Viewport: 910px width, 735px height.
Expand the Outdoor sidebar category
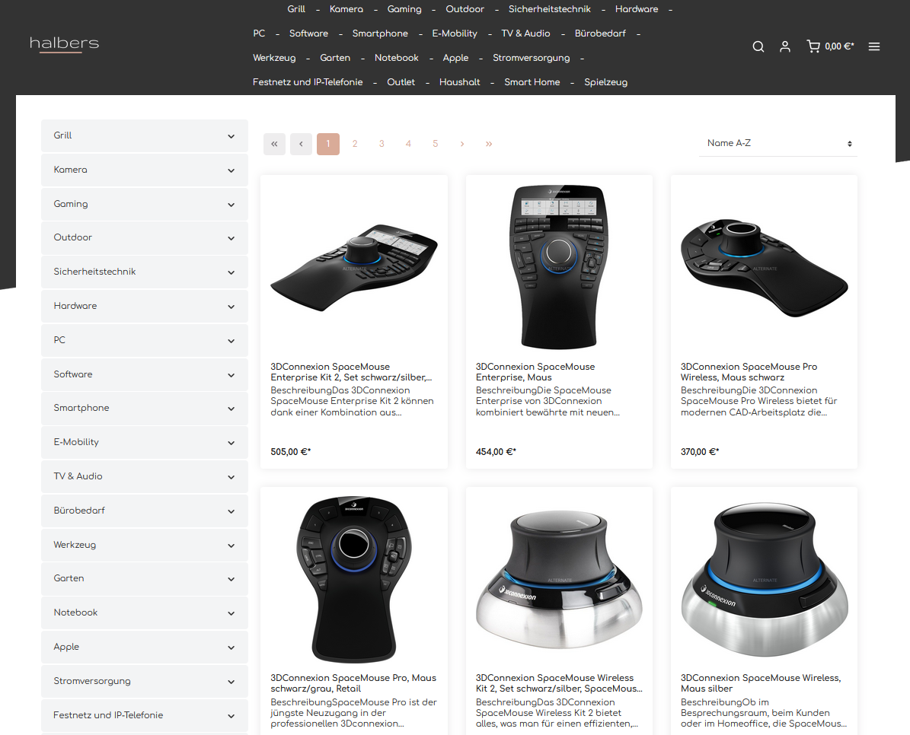tap(145, 237)
